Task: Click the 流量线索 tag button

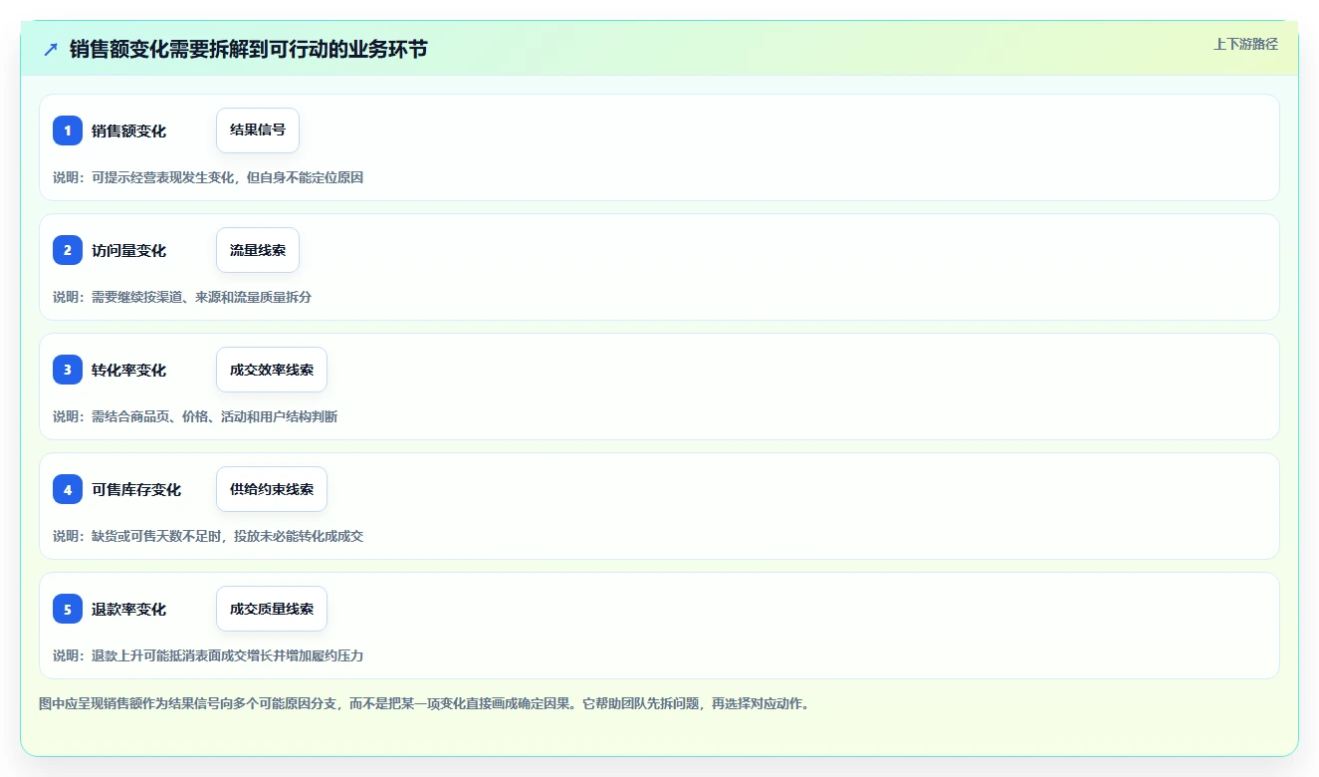Action: click(x=258, y=250)
